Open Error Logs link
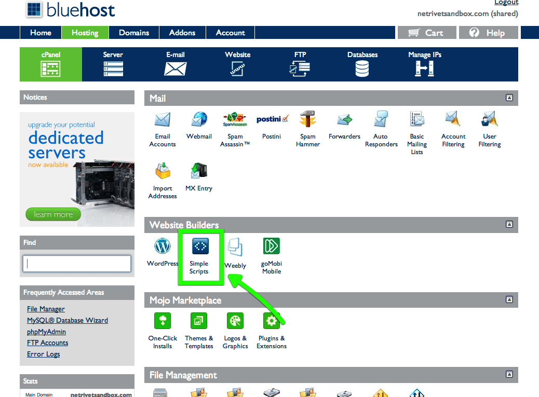This screenshot has height=397, width=539. tap(43, 354)
